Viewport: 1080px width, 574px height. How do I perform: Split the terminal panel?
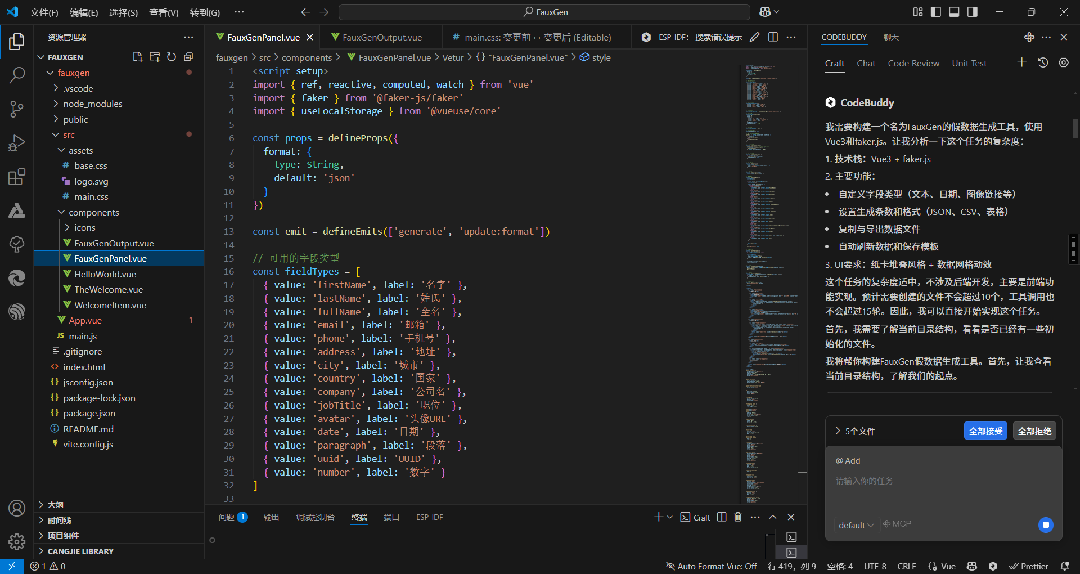[722, 517]
